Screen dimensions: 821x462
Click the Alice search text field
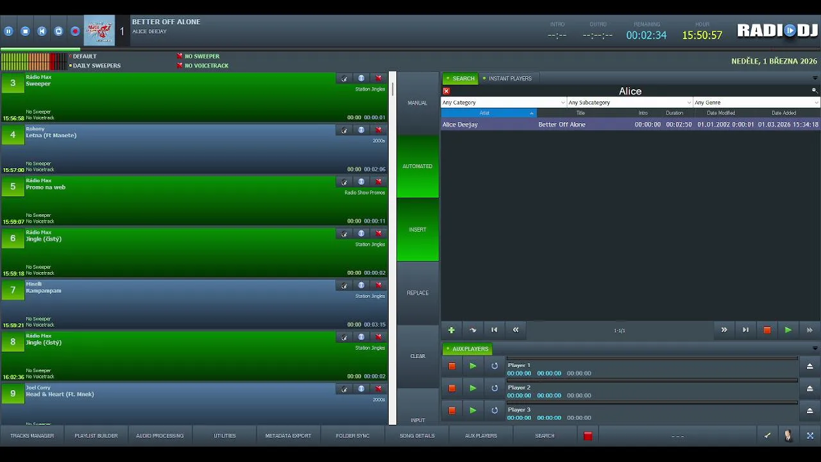pos(630,91)
